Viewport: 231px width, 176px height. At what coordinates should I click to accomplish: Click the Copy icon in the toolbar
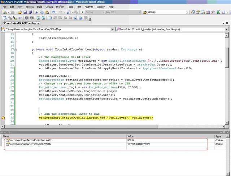click(x=42, y=12)
